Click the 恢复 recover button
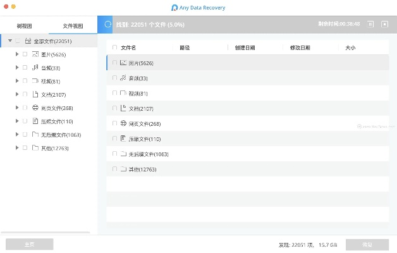 click(367, 244)
